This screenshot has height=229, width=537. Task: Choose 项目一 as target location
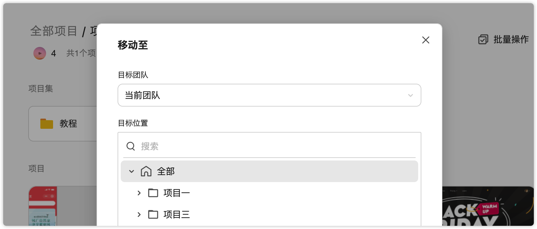[177, 193]
